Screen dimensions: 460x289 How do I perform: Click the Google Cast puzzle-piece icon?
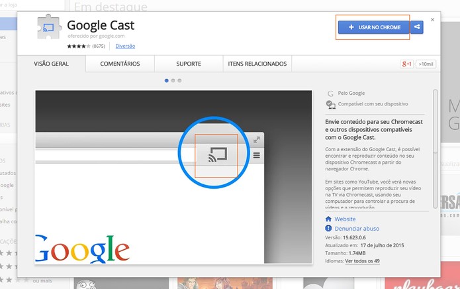(49, 27)
